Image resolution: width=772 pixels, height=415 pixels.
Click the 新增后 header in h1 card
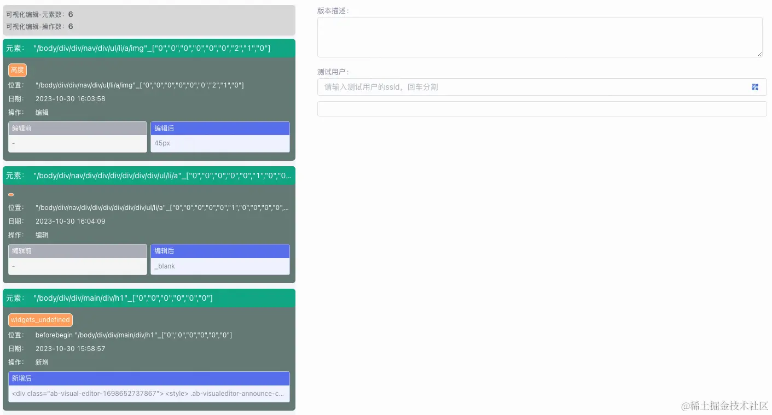(149, 378)
